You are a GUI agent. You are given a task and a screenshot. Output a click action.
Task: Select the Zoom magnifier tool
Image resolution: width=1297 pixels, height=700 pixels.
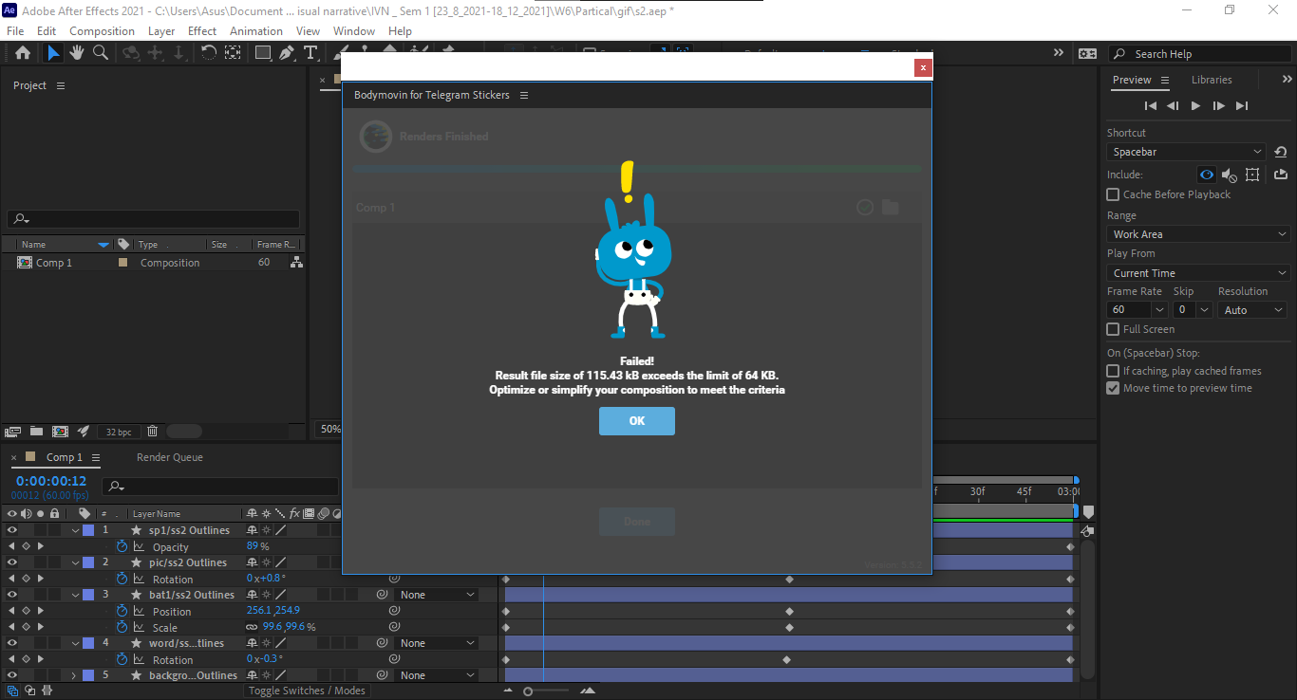click(100, 53)
